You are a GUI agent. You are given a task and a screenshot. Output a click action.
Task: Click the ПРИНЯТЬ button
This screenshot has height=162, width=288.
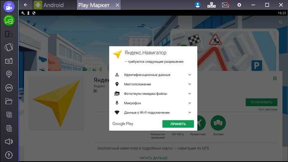[x=178, y=124]
